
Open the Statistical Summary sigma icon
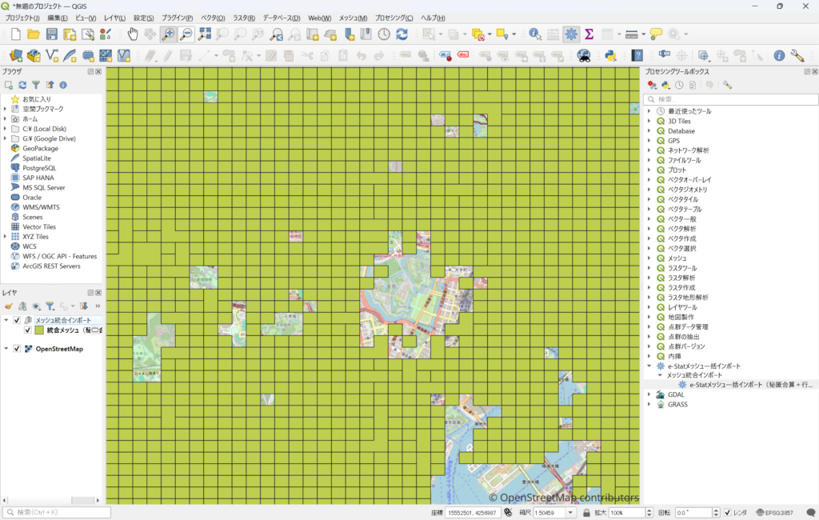589,34
